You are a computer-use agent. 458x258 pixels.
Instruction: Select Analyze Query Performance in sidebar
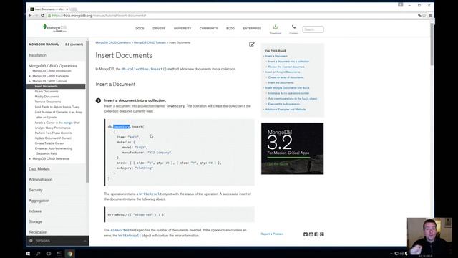pos(52,128)
